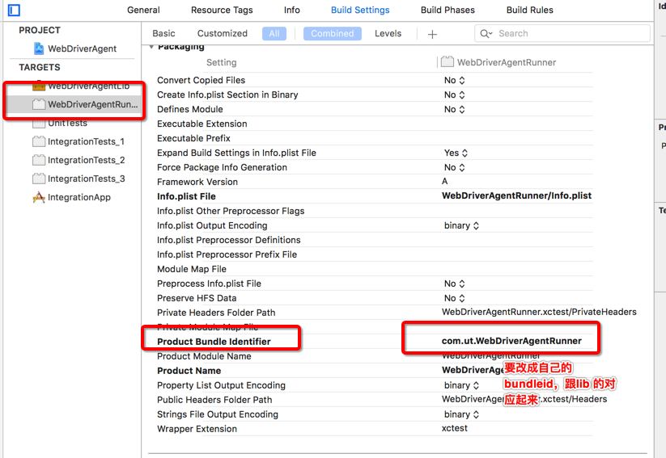Image resolution: width=666 pixels, height=458 pixels.
Task: Click com.ut.WebDriverAgentRunner bundle identifier value
Action: pos(511,341)
